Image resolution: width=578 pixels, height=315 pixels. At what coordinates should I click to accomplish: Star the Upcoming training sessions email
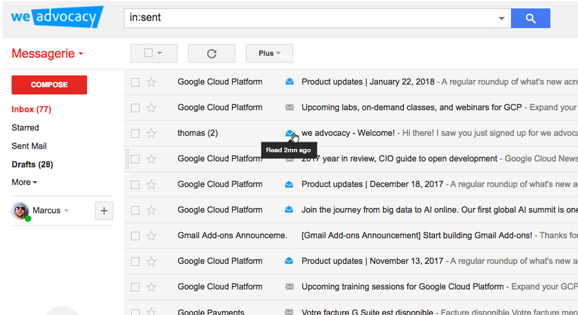[151, 287]
